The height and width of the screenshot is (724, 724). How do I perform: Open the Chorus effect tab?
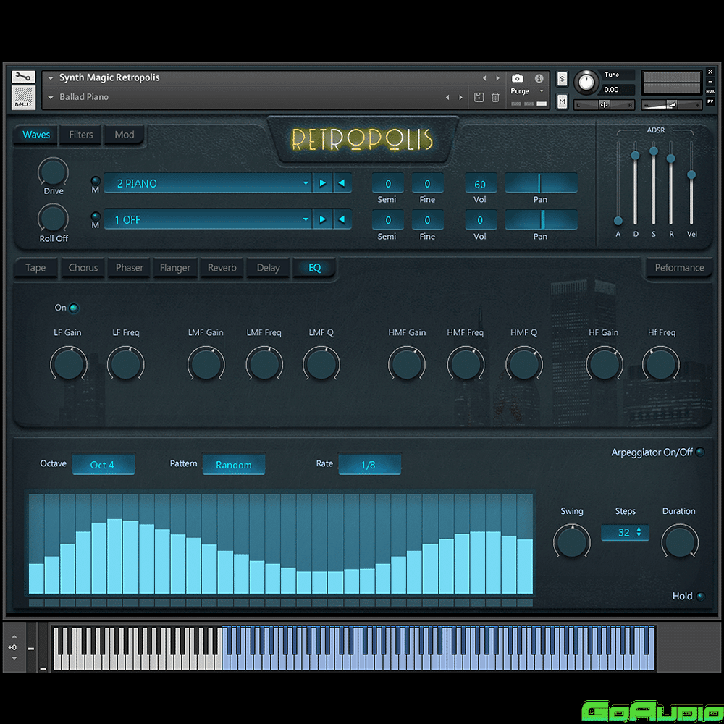tap(83, 268)
